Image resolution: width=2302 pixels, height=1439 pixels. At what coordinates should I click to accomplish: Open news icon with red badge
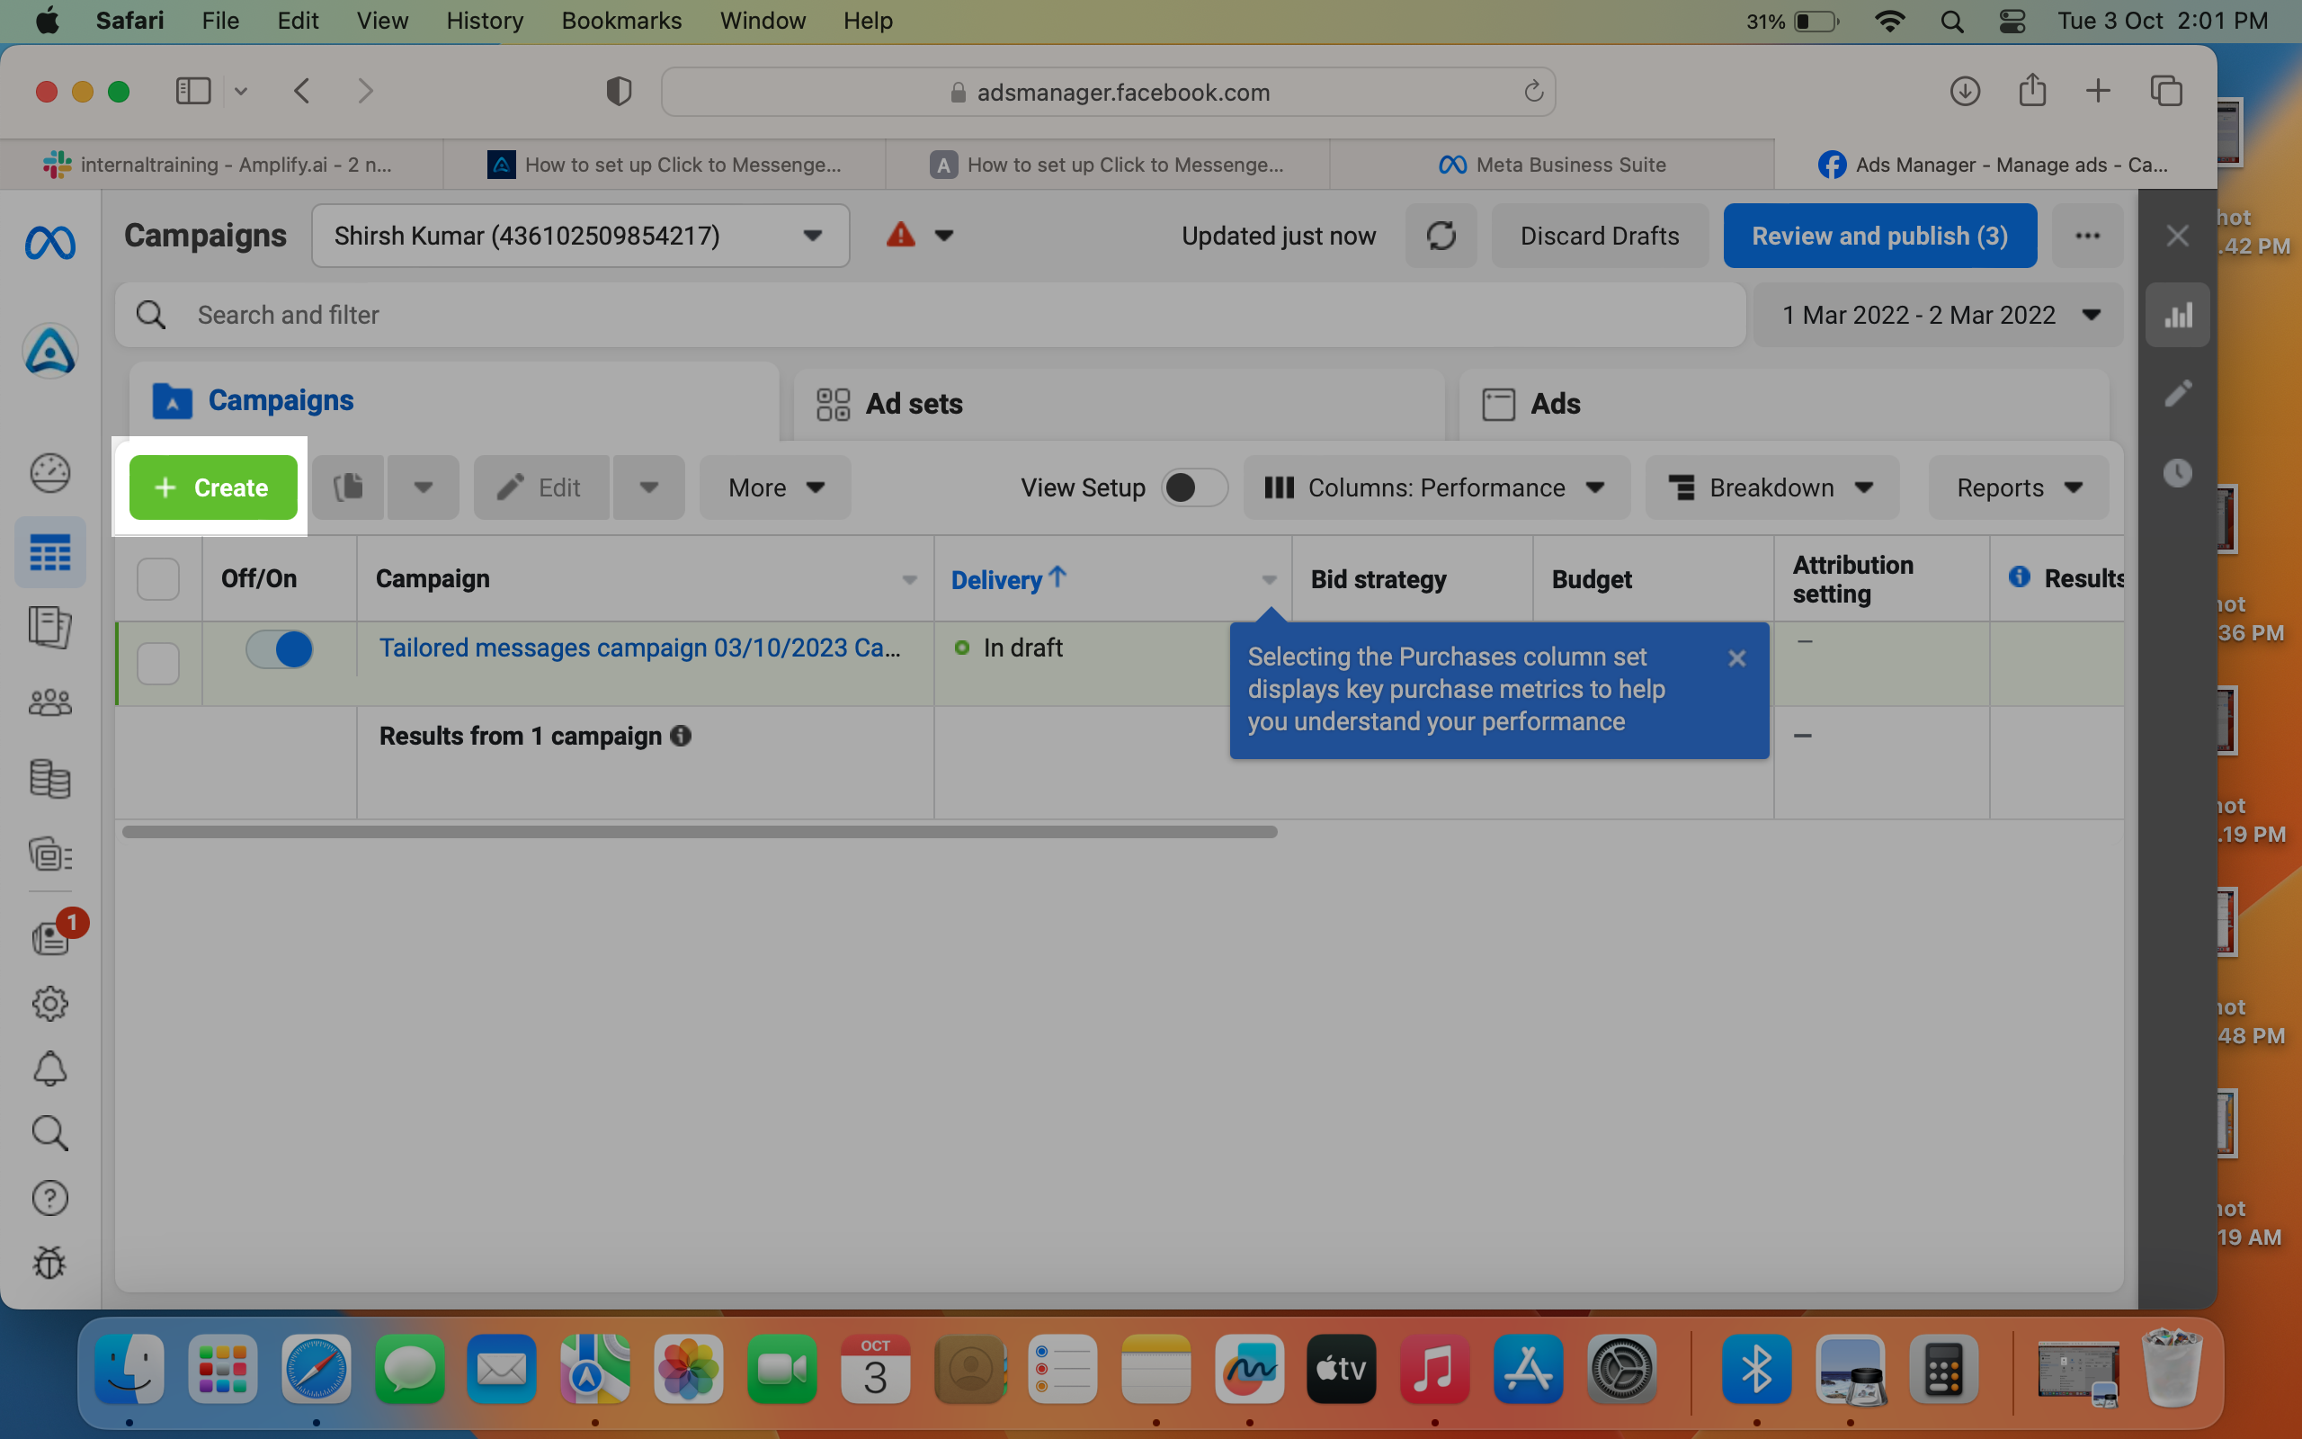coord(51,936)
